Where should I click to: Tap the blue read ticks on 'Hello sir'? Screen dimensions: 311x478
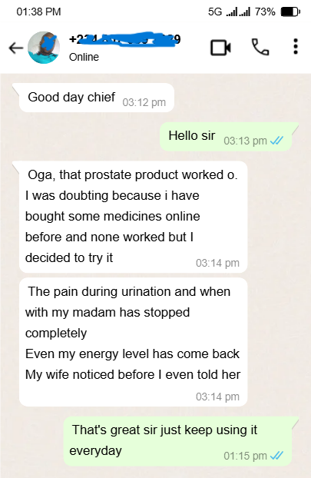tap(276, 141)
